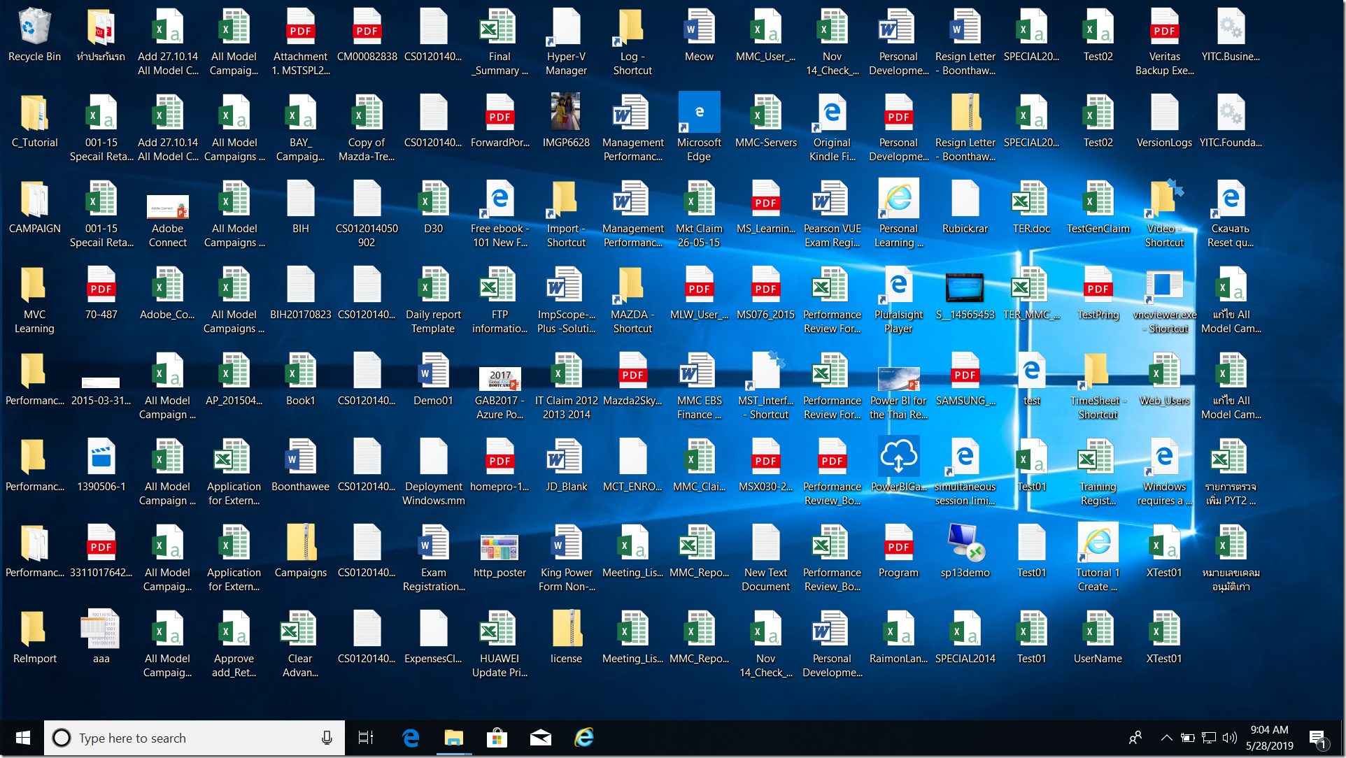Open the Windows Start menu

pyautogui.click(x=22, y=738)
